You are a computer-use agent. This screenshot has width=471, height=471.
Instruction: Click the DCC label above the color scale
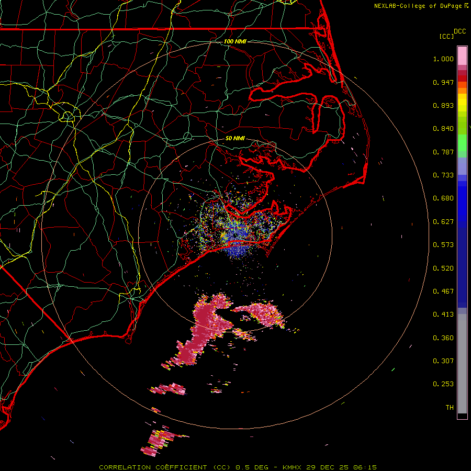459,31
